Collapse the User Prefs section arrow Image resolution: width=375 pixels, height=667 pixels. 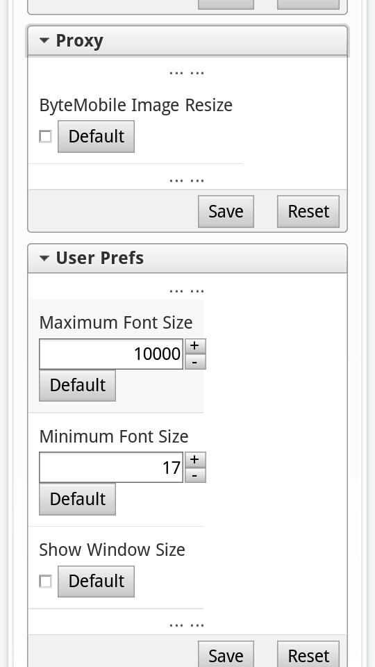pyautogui.click(x=44, y=258)
